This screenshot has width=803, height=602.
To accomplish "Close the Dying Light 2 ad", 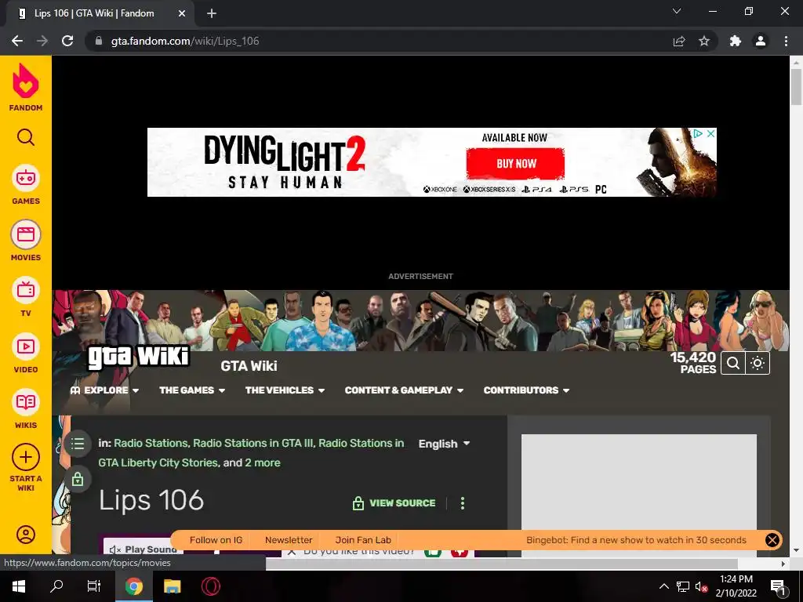I will [710, 133].
